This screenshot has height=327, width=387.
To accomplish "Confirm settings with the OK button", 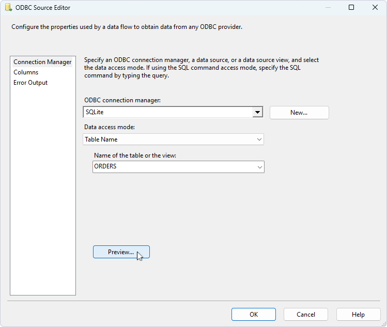I will [x=254, y=314].
